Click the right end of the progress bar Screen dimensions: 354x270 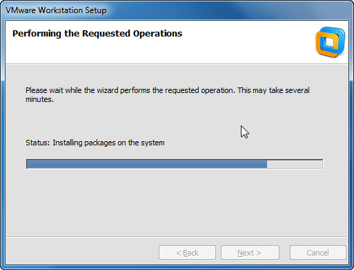tap(322, 164)
